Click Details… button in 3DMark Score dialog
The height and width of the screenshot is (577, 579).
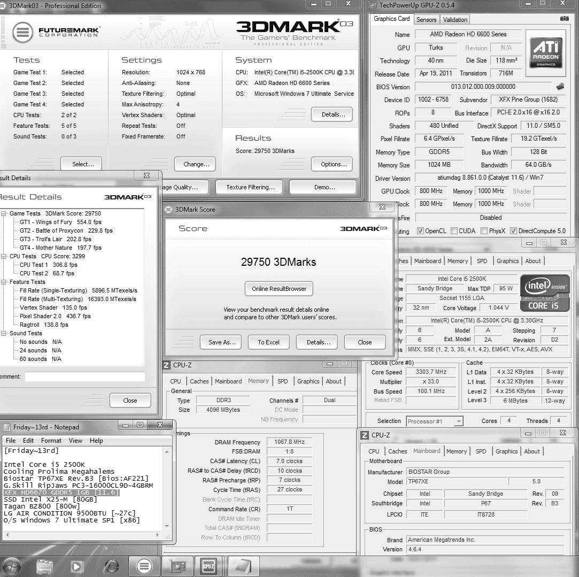click(x=318, y=342)
